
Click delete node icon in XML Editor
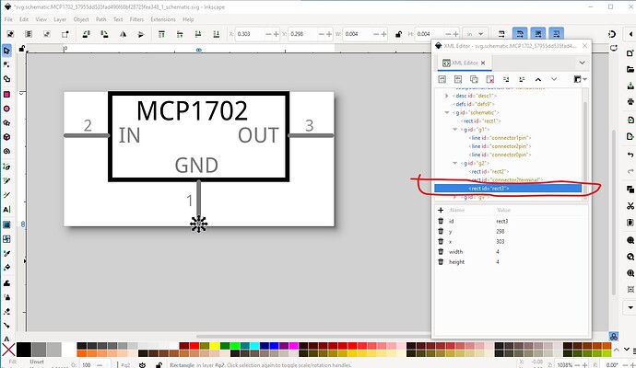click(x=490, y=79)
